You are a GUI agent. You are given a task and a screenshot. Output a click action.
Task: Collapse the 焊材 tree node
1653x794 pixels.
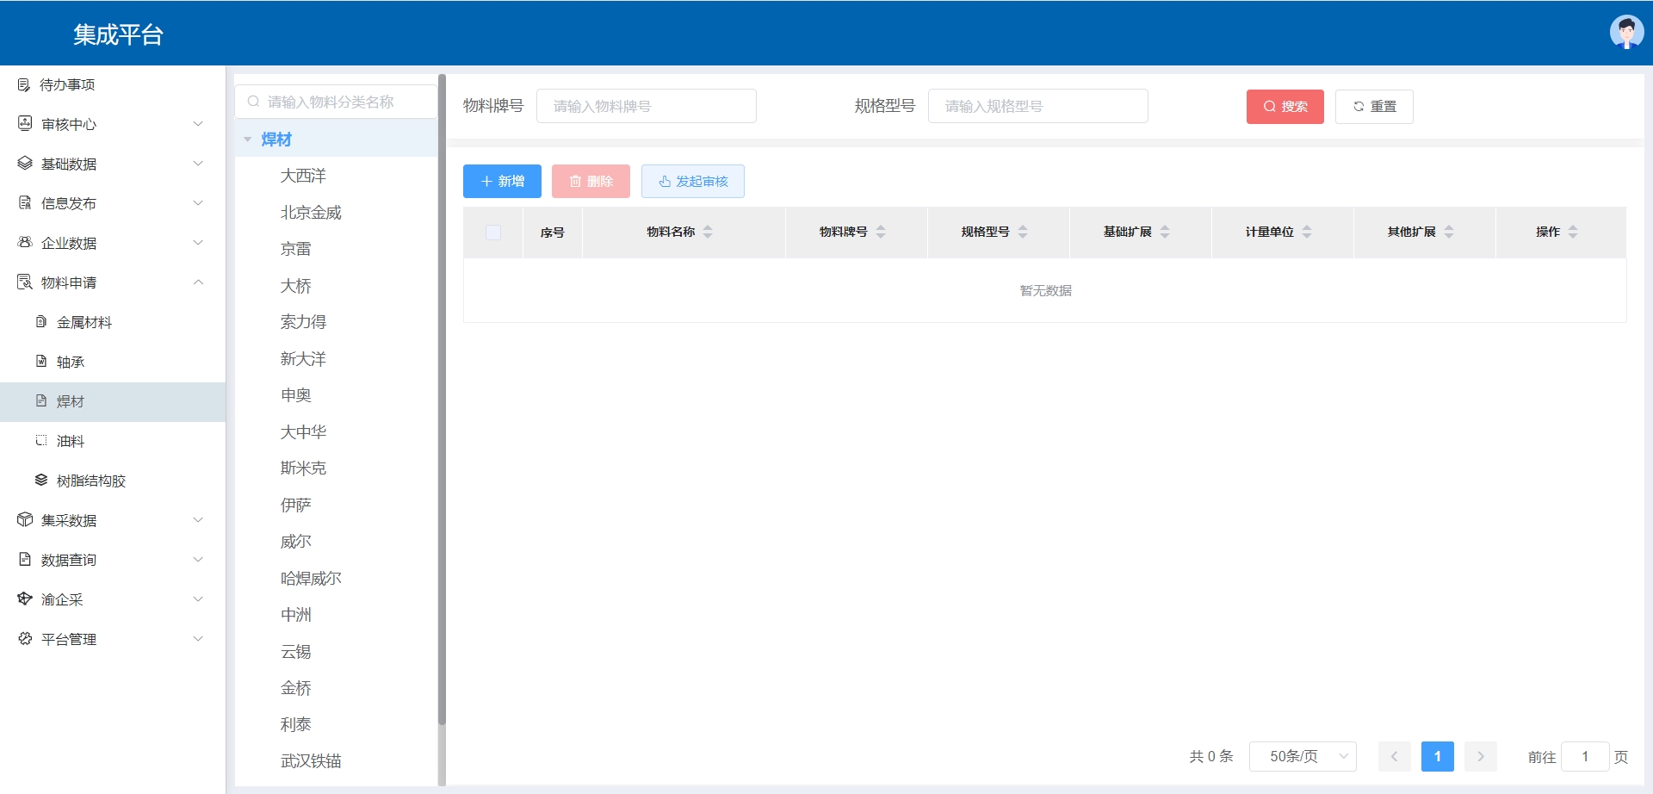(x=248, y=140)
